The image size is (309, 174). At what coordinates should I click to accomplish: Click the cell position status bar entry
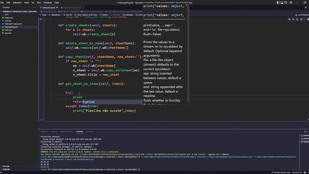point(297,173)
